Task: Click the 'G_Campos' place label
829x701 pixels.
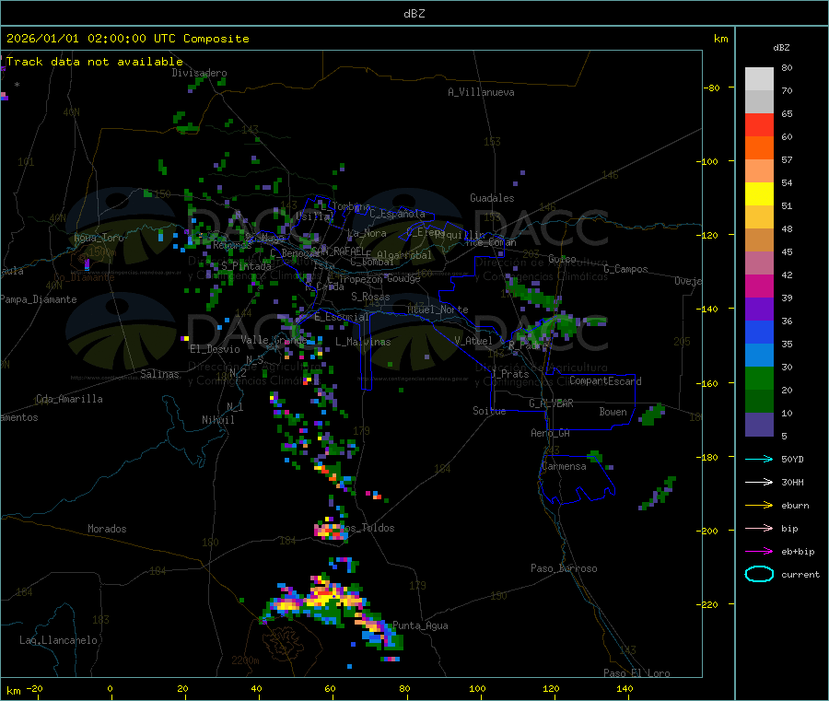Action: click(625, 269)
